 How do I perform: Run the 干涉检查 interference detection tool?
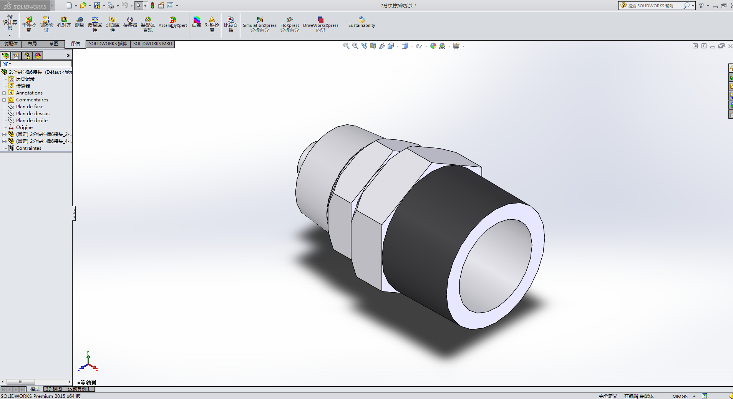29,24
